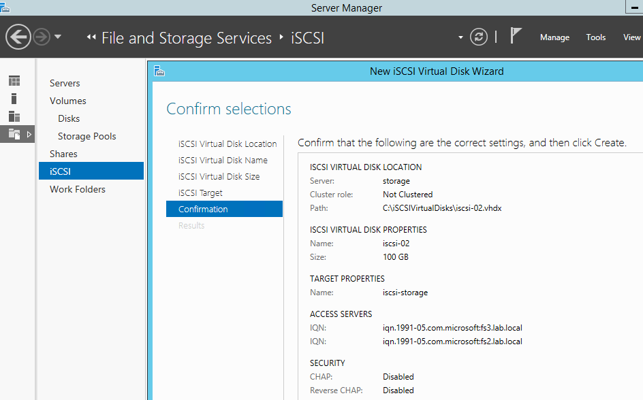
Task: Select File and Storage Services sidebar icon
Action: click(14, 134)
